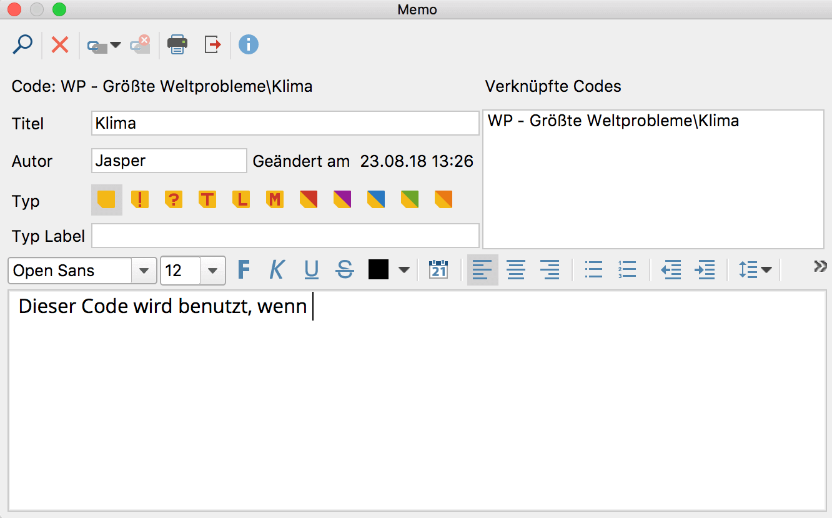Click the black text color swatch
Image resolution: width=832 pixels, height=518 pixels.
(379, 270)
